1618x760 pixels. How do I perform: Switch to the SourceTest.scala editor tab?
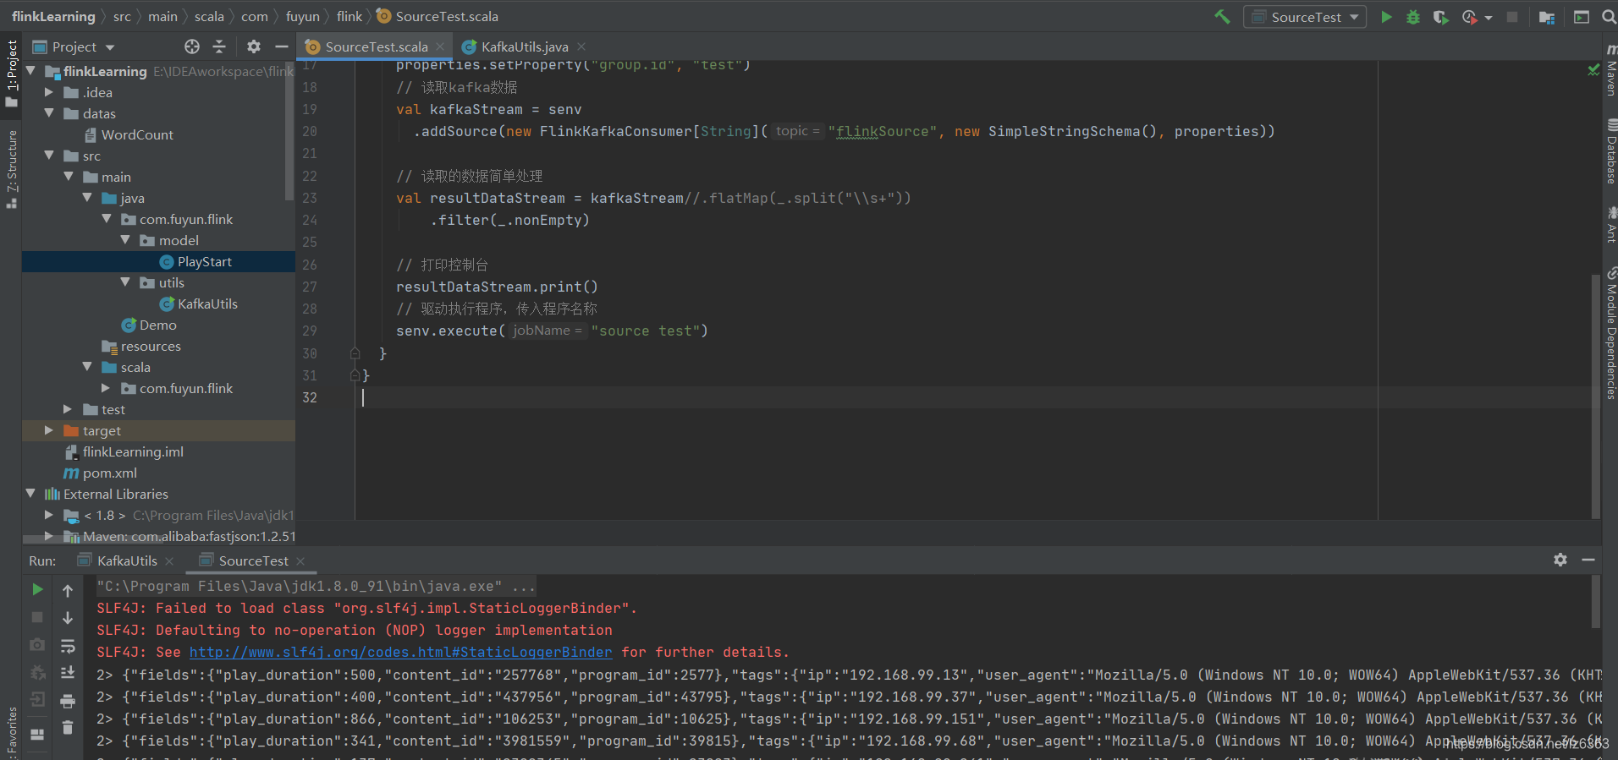click(x=377, y=46)
